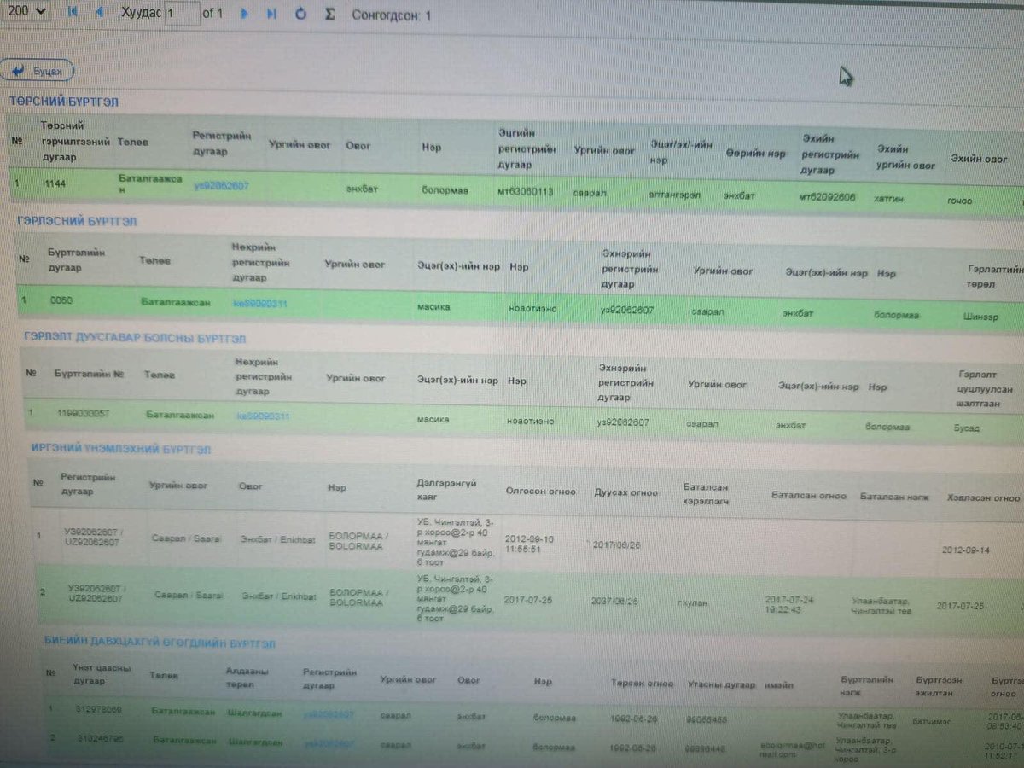Open registration link in fingerprint row 312978069

click(x=329, y=713)
